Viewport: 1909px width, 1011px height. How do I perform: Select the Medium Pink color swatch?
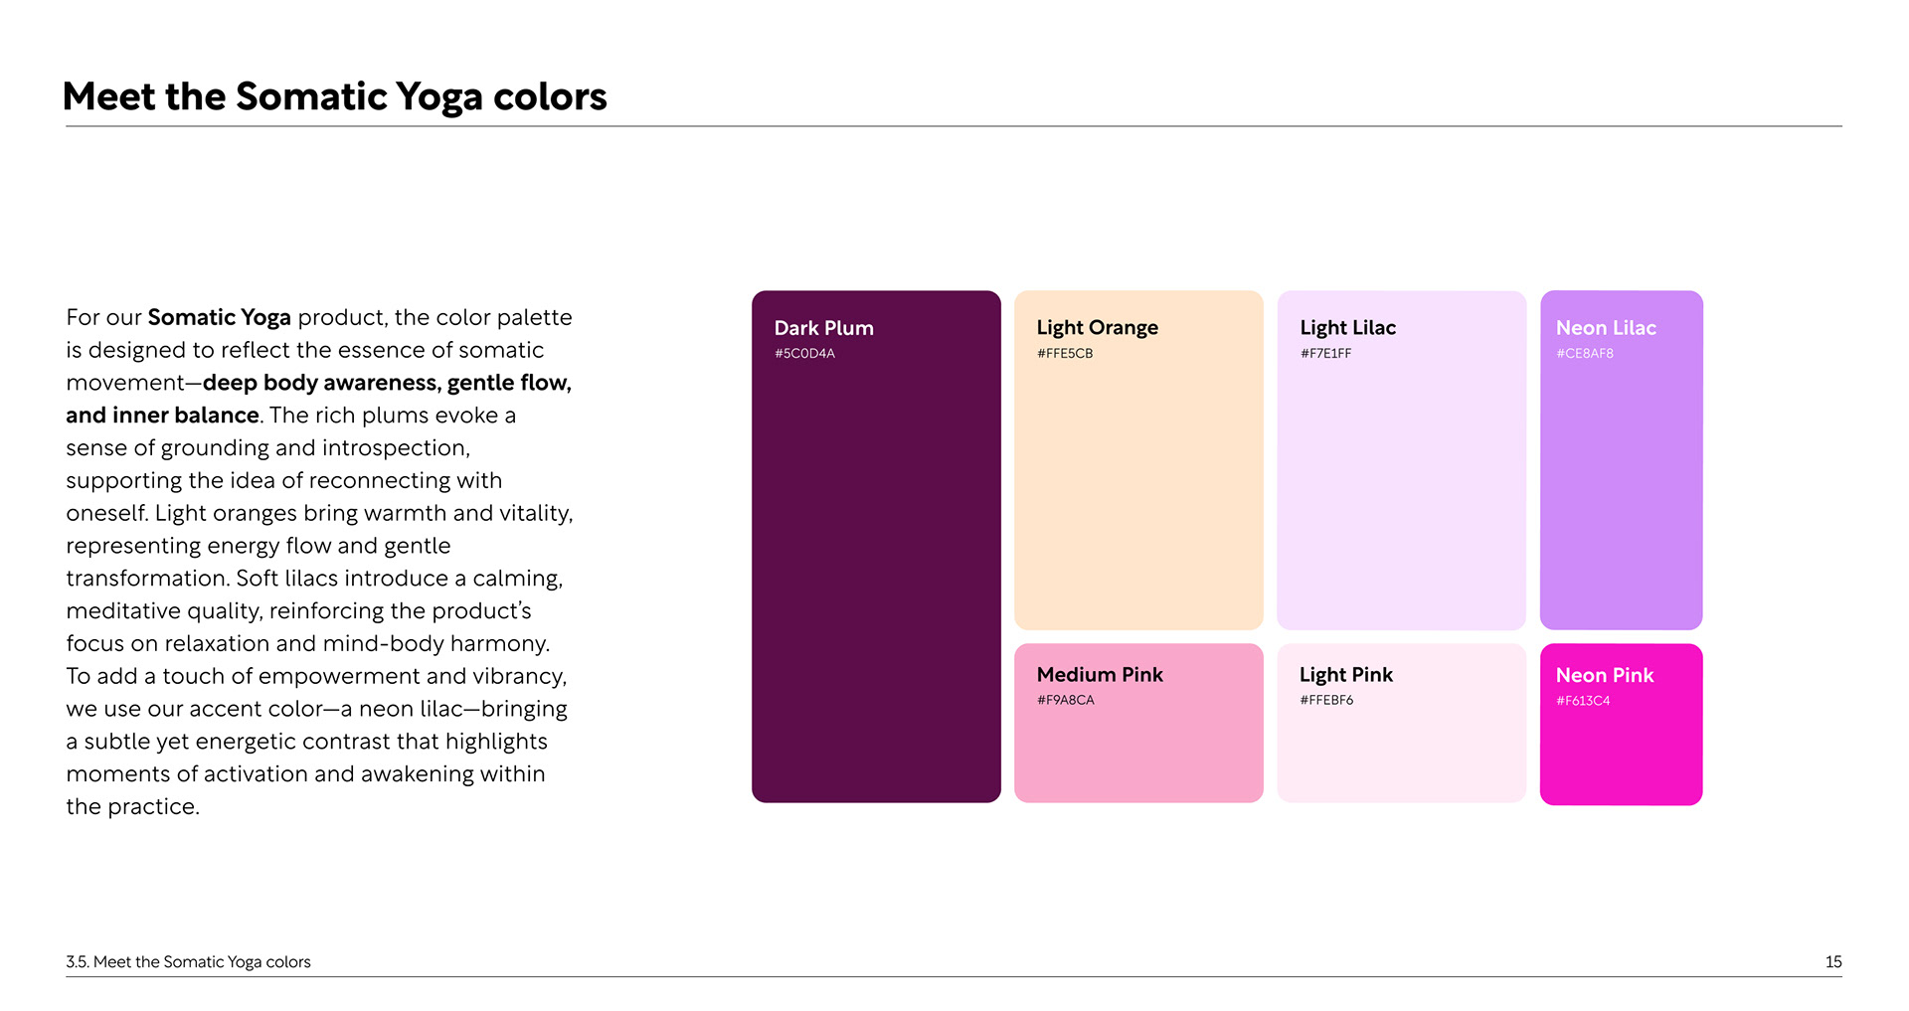pos(1138,723)
